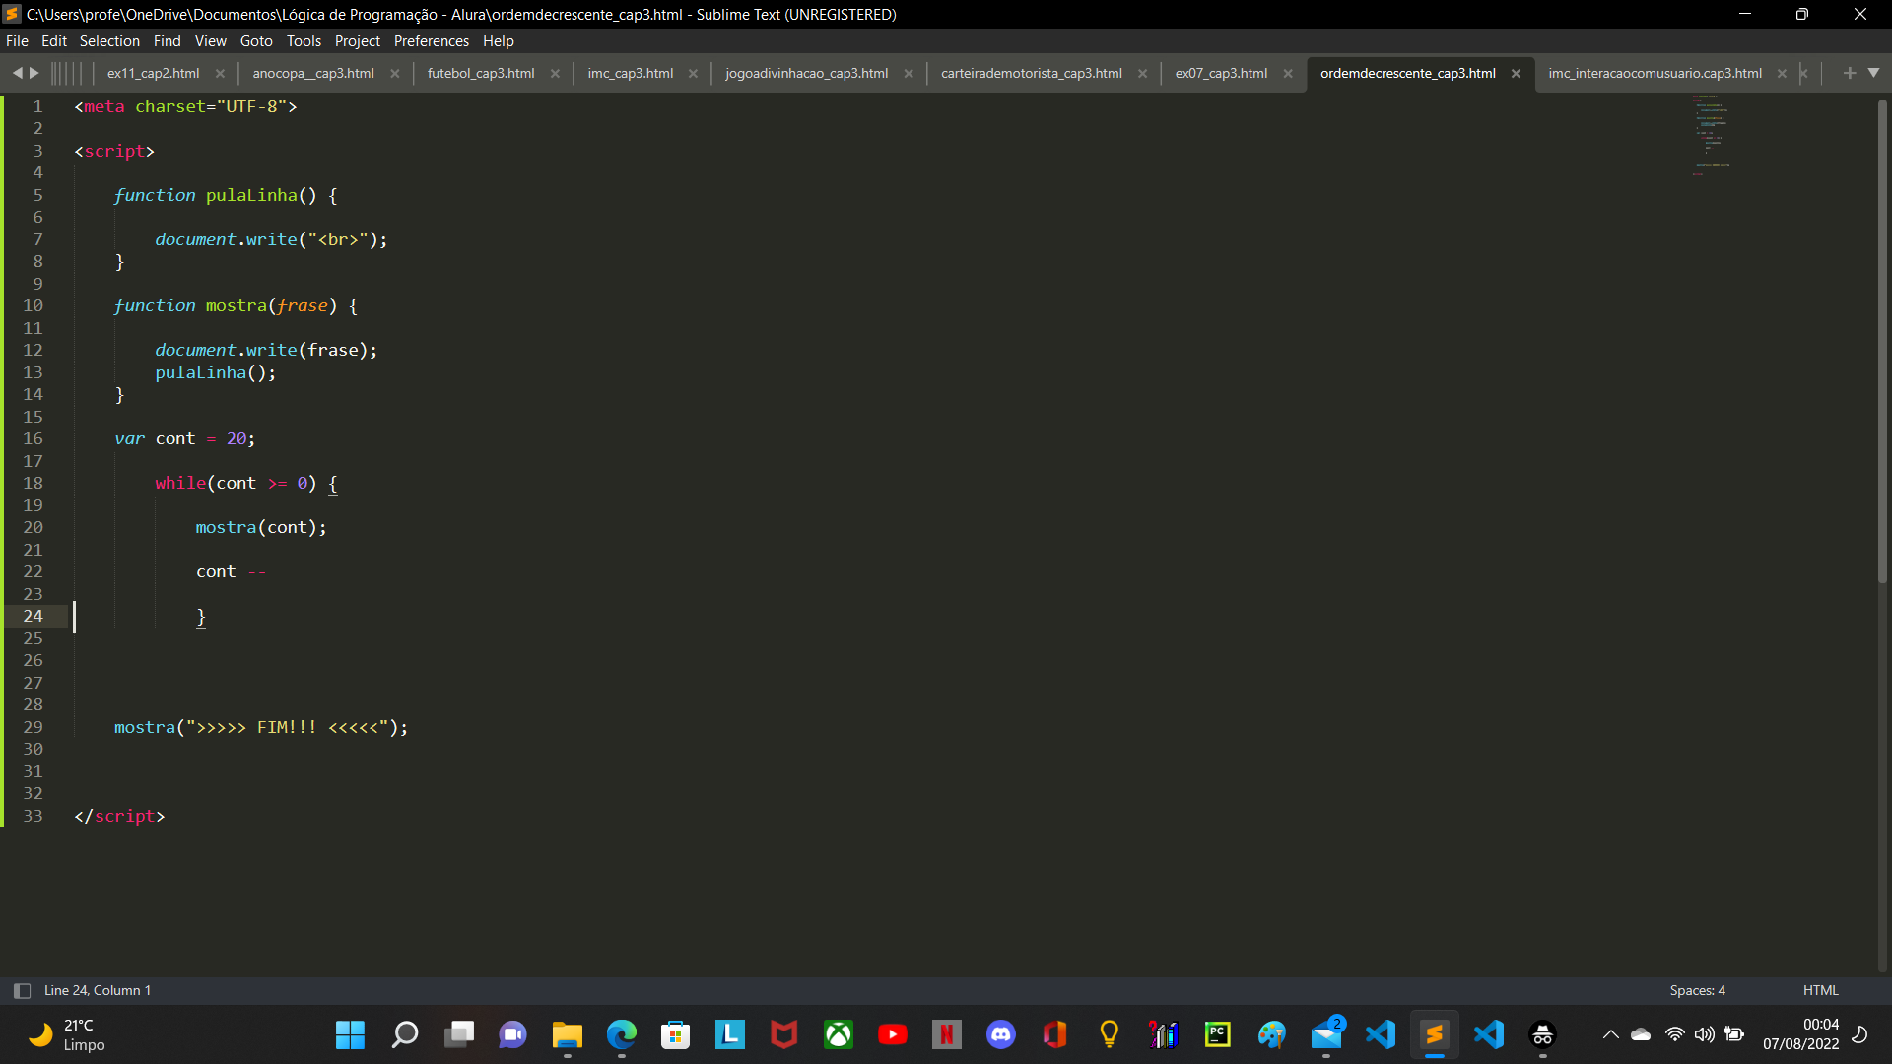1892x1064 pixels.
Task: Close the ex07_cap3.html tab
Action: 1288,74
